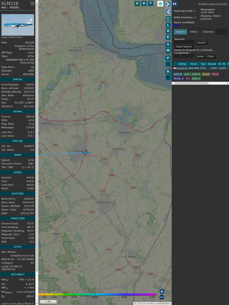This screenshot has width=229, height=305.
Task: Click the Netherlands flag in table row
Action: click(175, 68)
